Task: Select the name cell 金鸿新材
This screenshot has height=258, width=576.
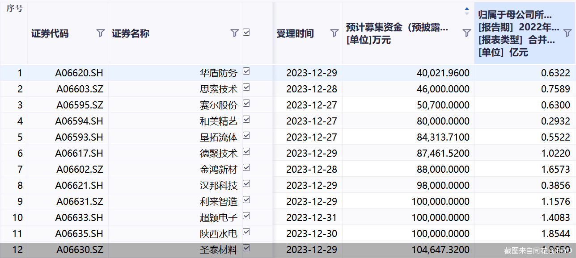Action: pos(219,170)
